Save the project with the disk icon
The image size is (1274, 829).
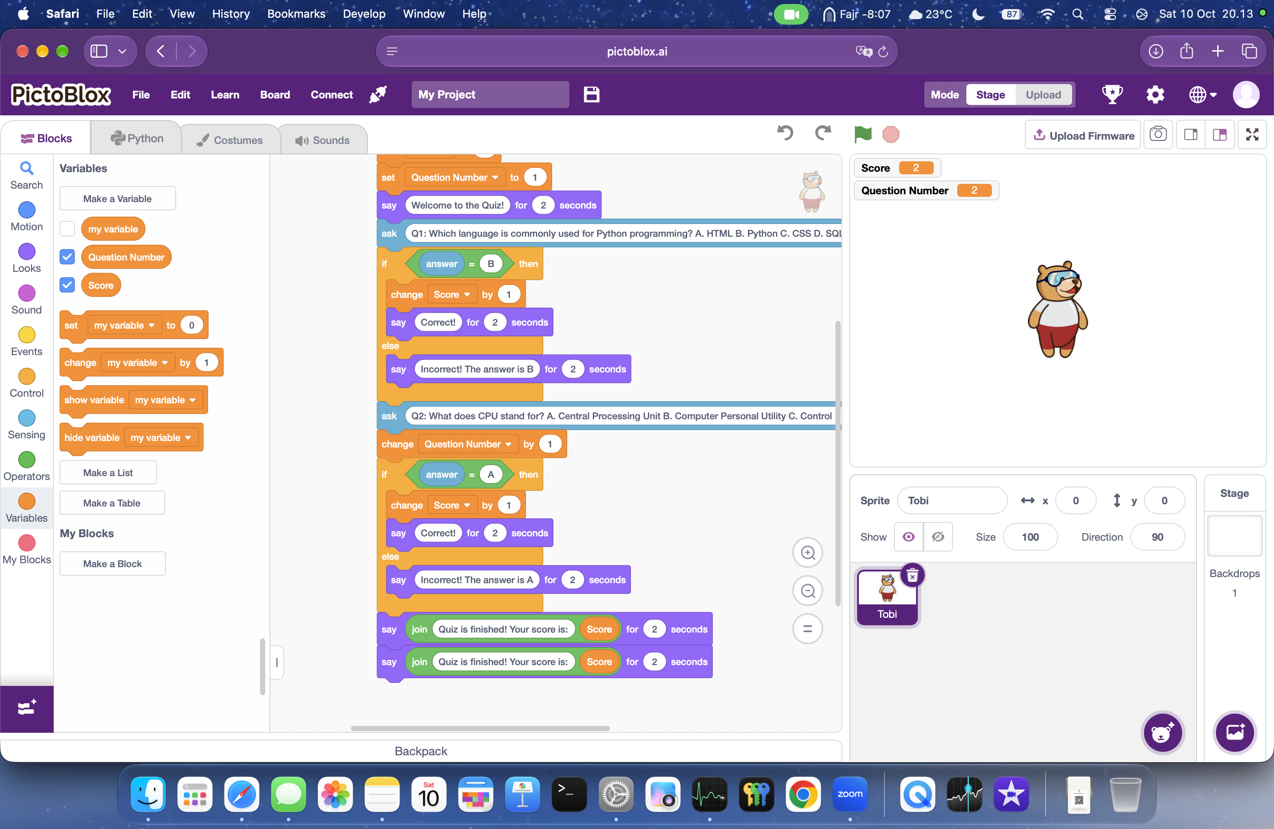tap(591, 94)
